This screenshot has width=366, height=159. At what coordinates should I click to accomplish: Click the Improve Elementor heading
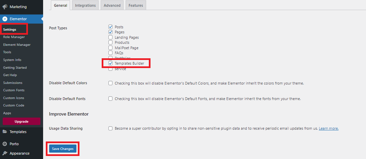(x=69, y=114)
